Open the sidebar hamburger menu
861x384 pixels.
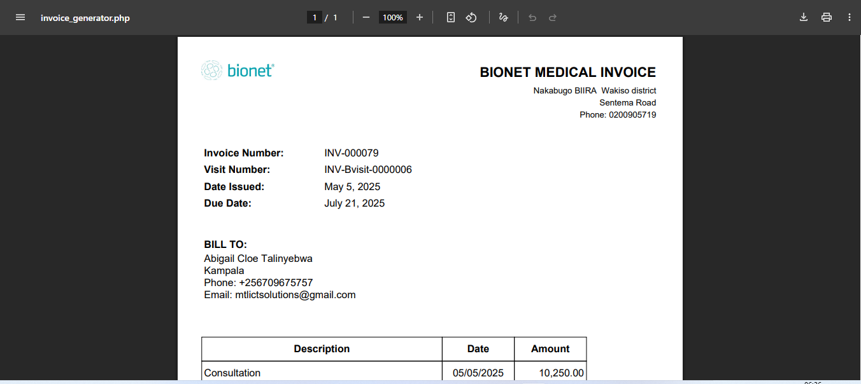(x=20, y=17)
